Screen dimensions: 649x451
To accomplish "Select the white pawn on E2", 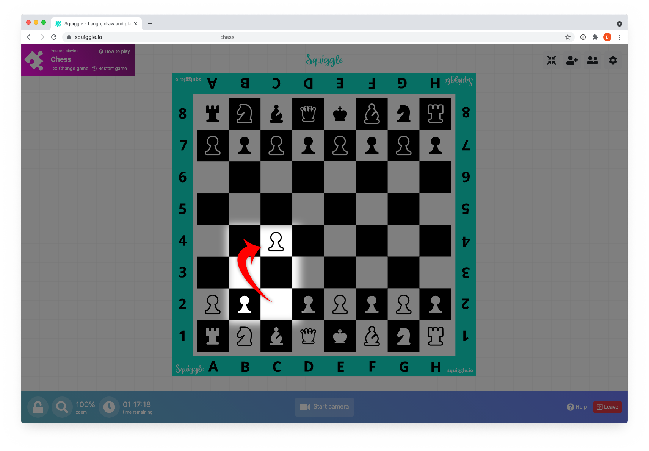I will [340, 304].
